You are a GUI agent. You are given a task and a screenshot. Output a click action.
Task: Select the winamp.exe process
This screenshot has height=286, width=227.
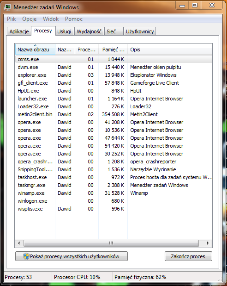pos(113,193)
